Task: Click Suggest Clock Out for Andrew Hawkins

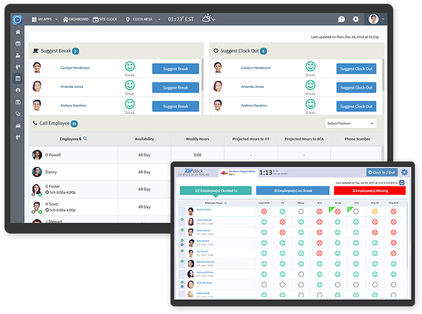Action: click(x=356, y=107)
